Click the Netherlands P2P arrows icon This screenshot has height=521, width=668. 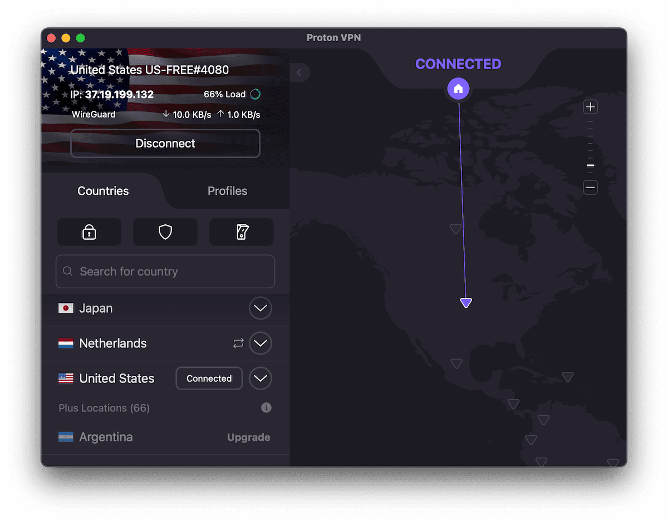point(238,343)
